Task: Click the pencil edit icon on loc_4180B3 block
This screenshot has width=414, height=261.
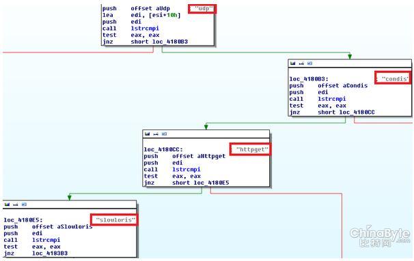Action: tap(301, 63)
